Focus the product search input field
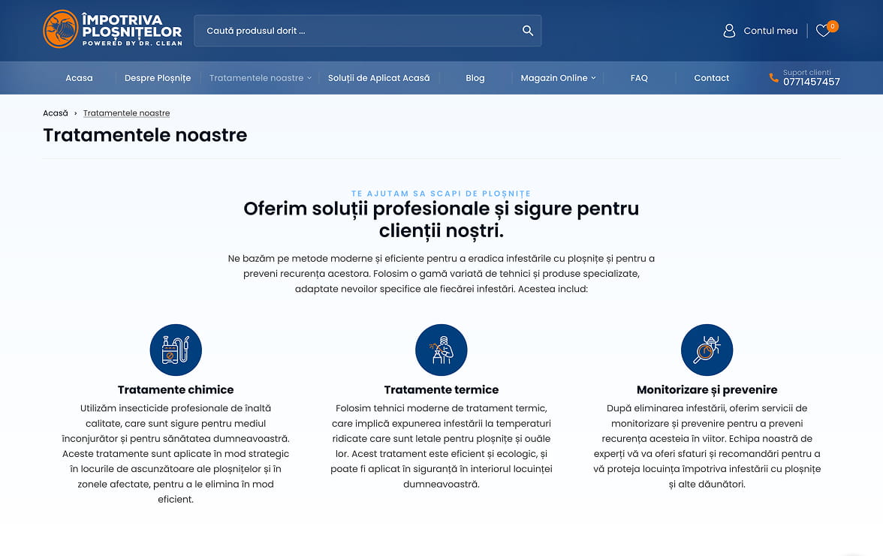883x556 pixels. pos(357,31)
